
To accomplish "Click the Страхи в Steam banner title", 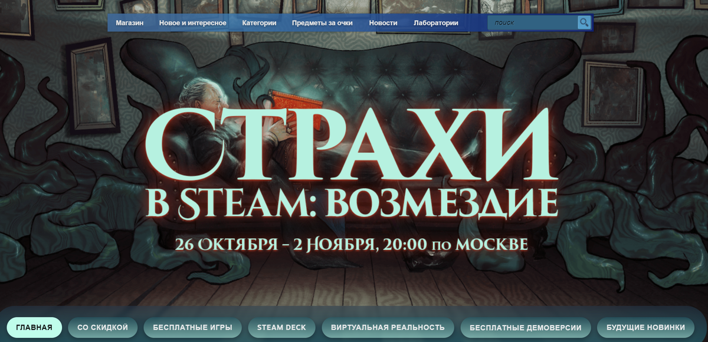I will click(352, 165).
